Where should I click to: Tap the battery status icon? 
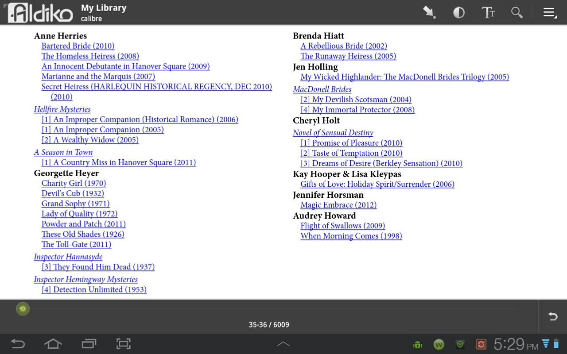[556, 344]
